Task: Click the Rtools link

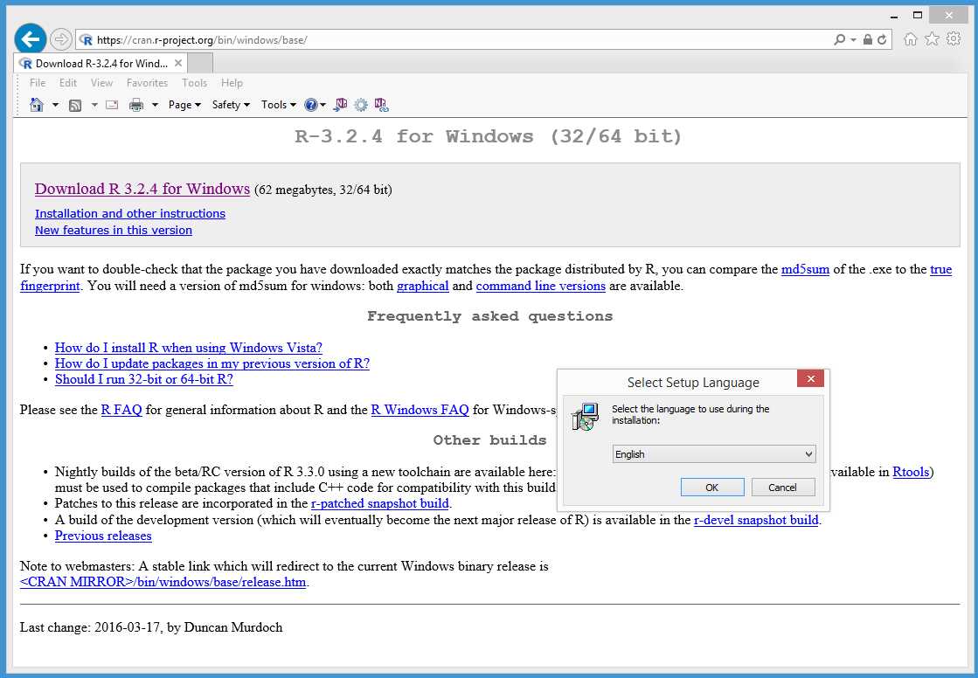Action: 911,472
